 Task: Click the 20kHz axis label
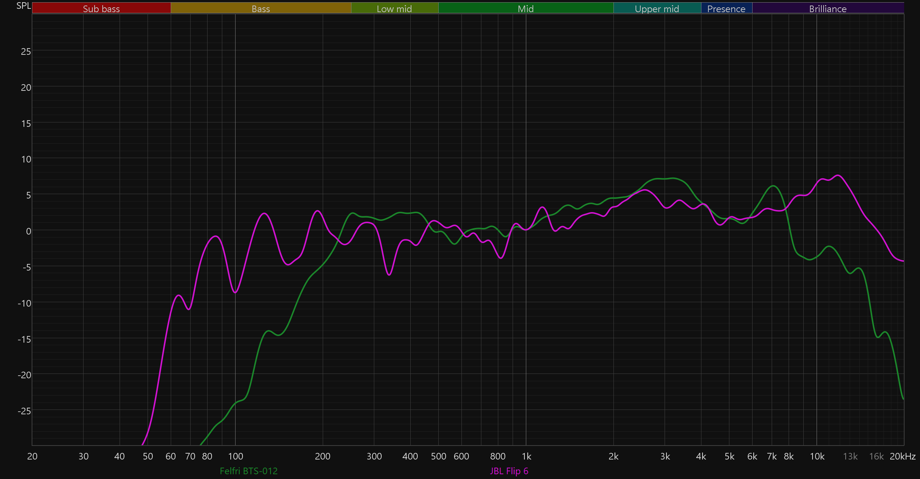[902, 457]
